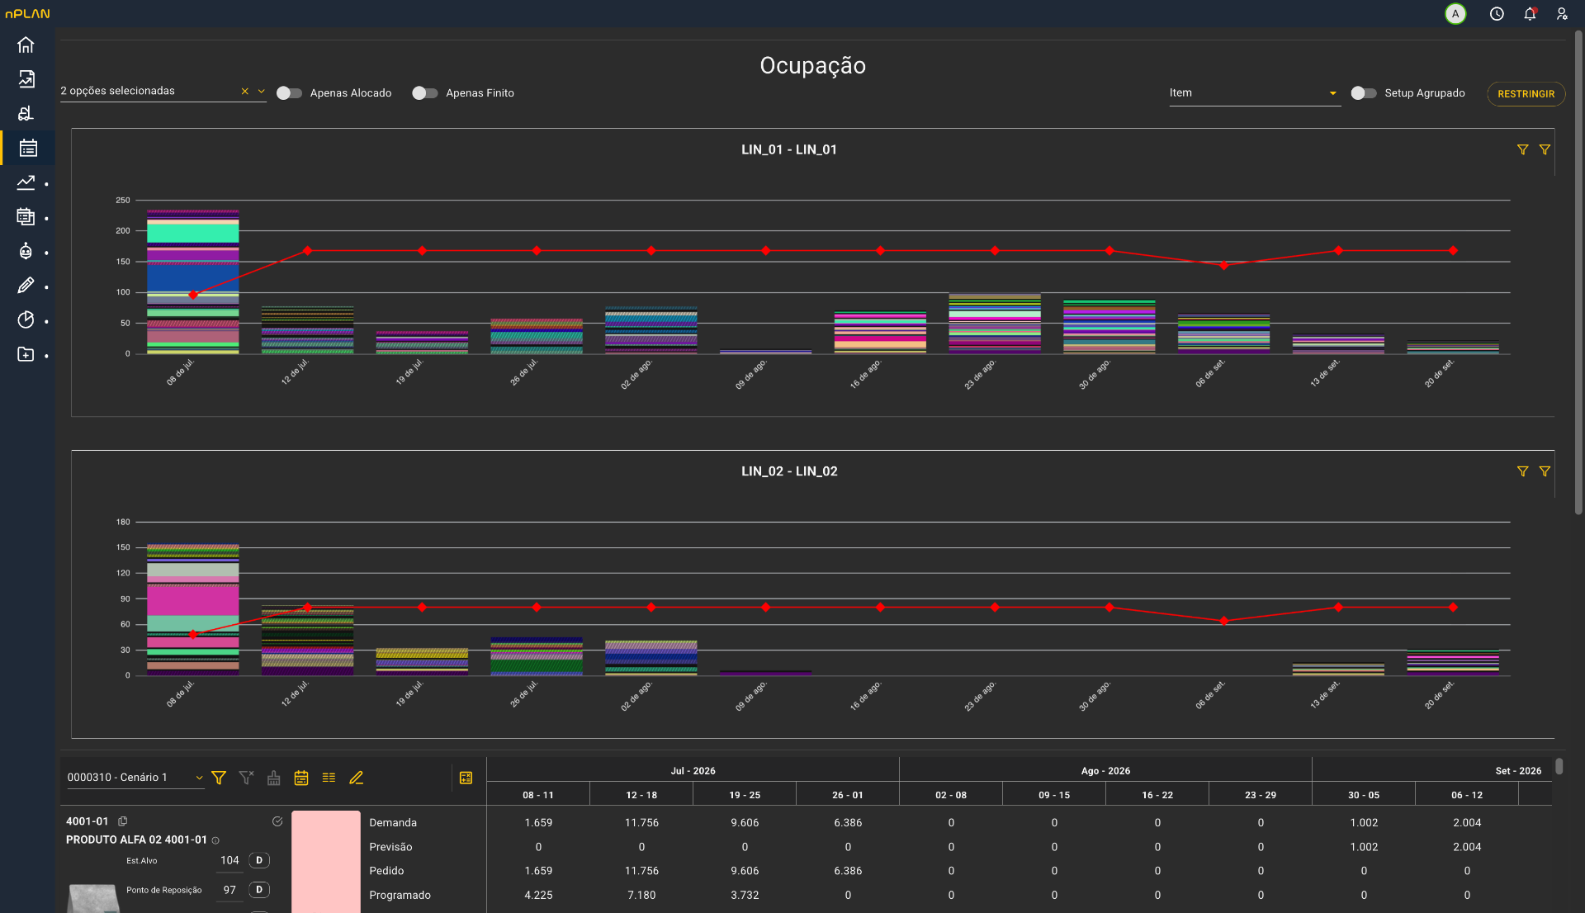Clear filters with the filter-x icon

(246, 778)
